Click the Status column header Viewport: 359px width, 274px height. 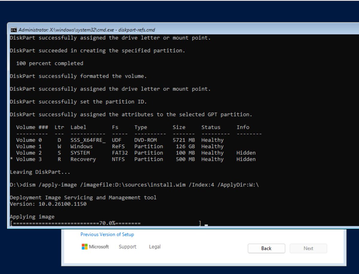pyautogui.click(x=211, y=127)
